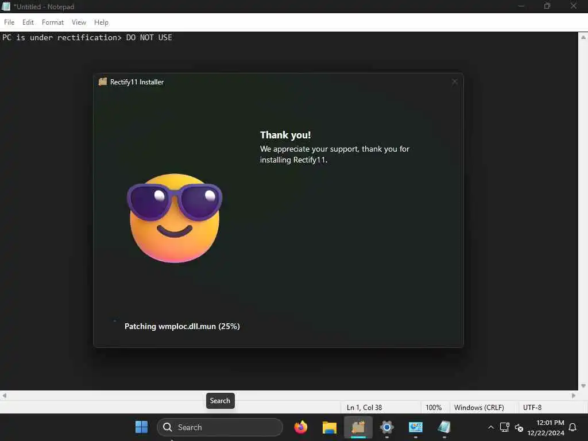Open the View menu in Notepad

[x=79, y=22]
